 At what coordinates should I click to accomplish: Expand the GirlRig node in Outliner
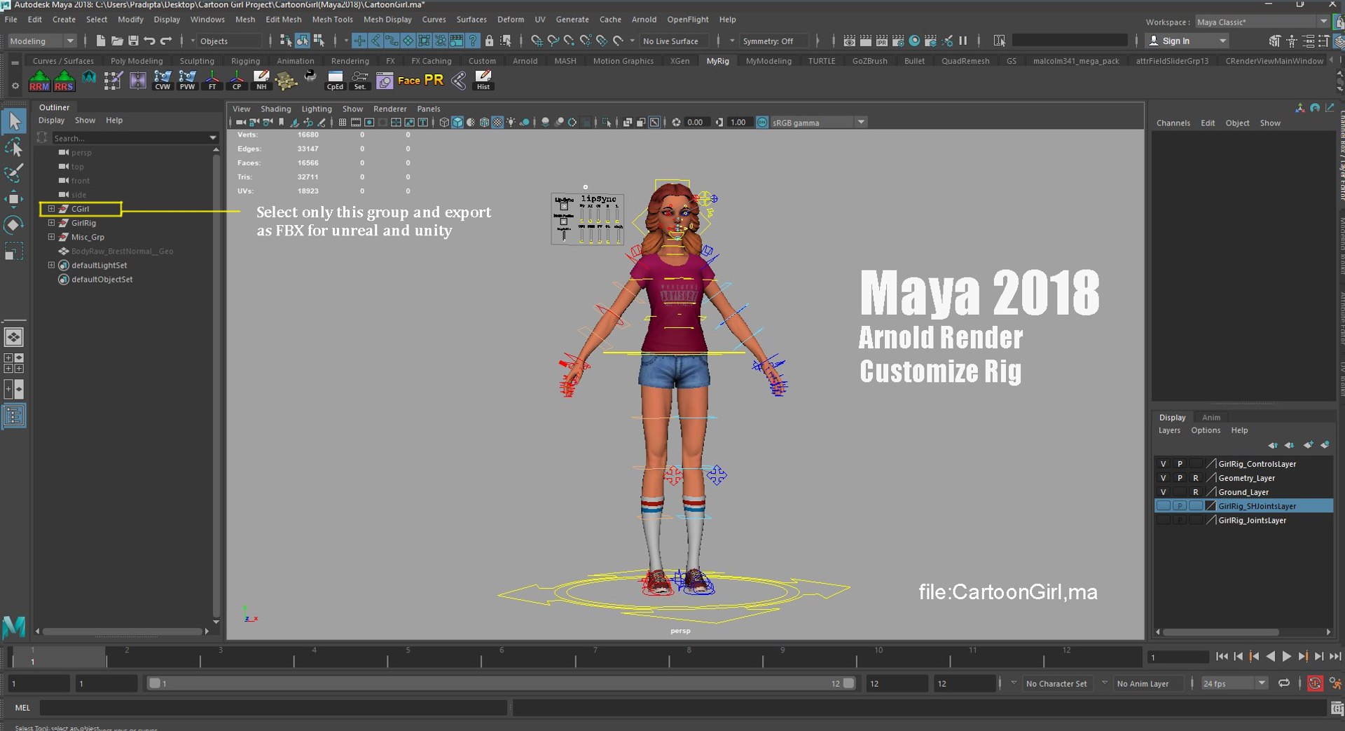click(x=51, y=223)
